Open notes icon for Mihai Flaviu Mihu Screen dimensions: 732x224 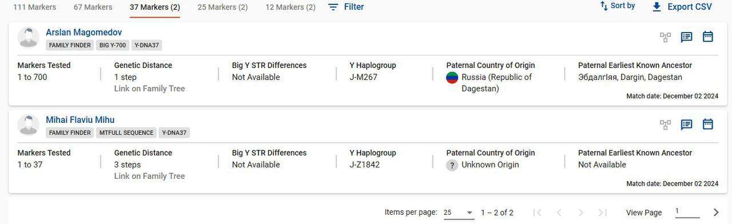[x=686, y=125]
